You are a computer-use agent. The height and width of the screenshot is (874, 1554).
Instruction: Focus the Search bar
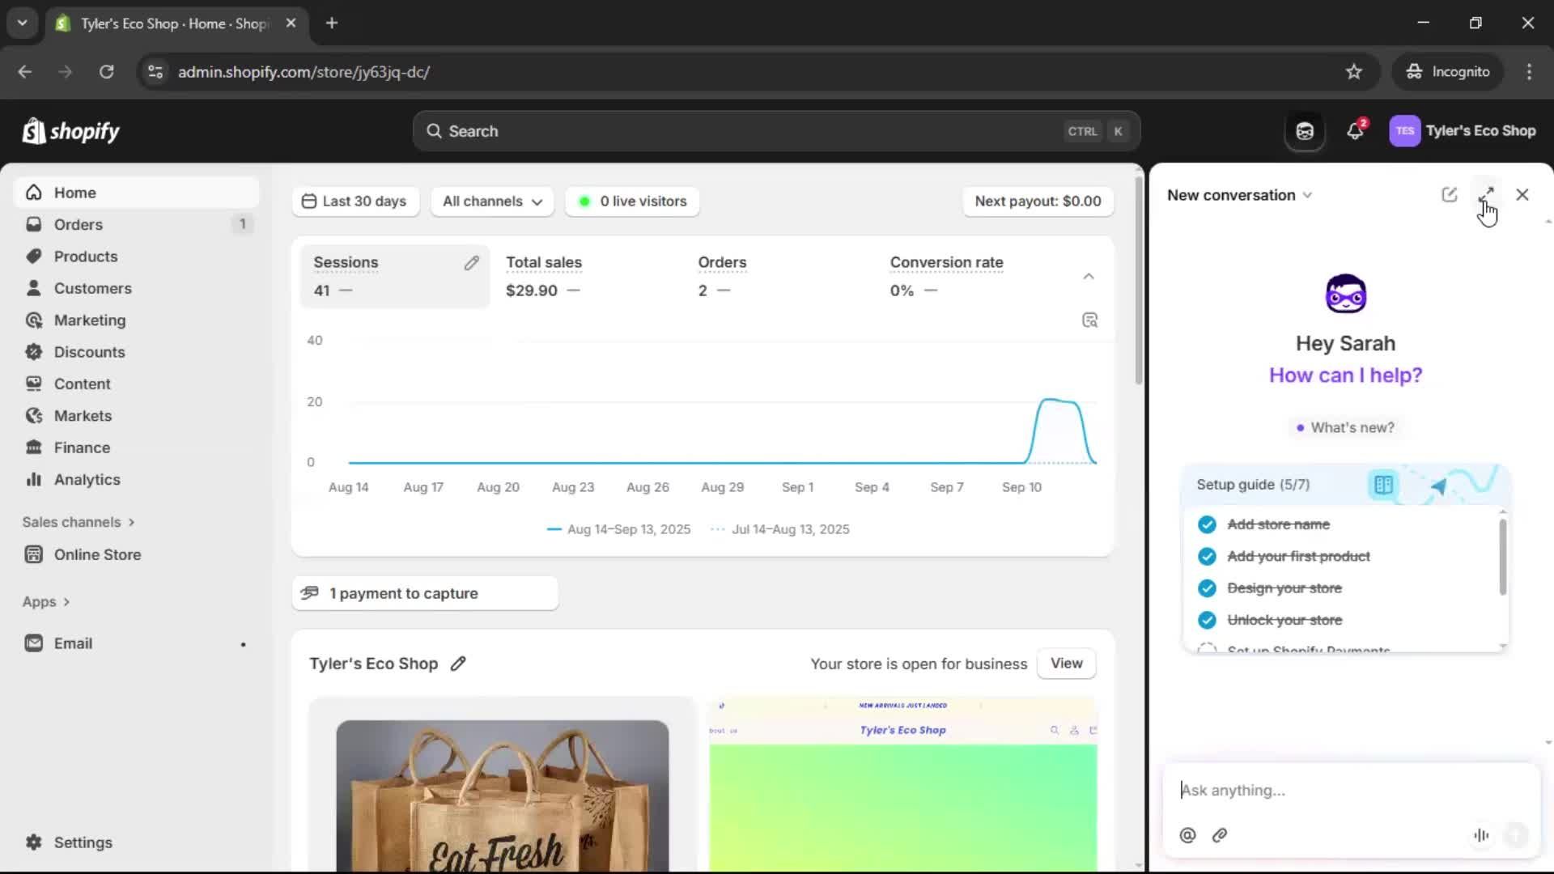pyautogui.click(x=776, y=131)
